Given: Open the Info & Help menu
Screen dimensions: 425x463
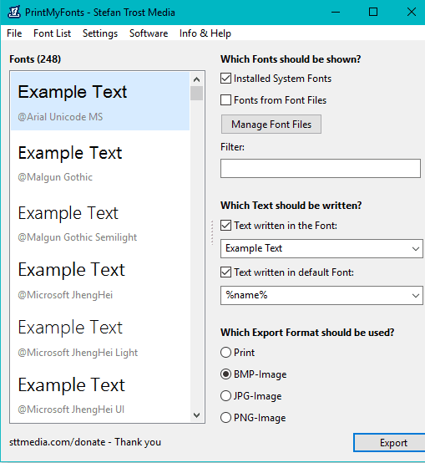Looking at the screenshot, I should pos(205,33).
